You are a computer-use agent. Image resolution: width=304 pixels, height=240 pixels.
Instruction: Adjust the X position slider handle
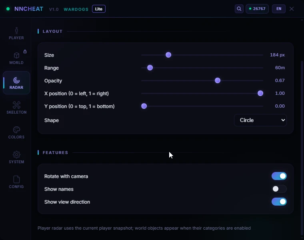(260, 93)
